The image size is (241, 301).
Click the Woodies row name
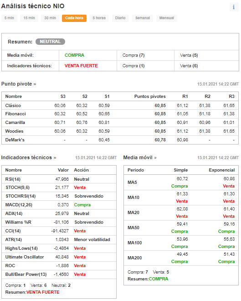[x=14, y=131]
